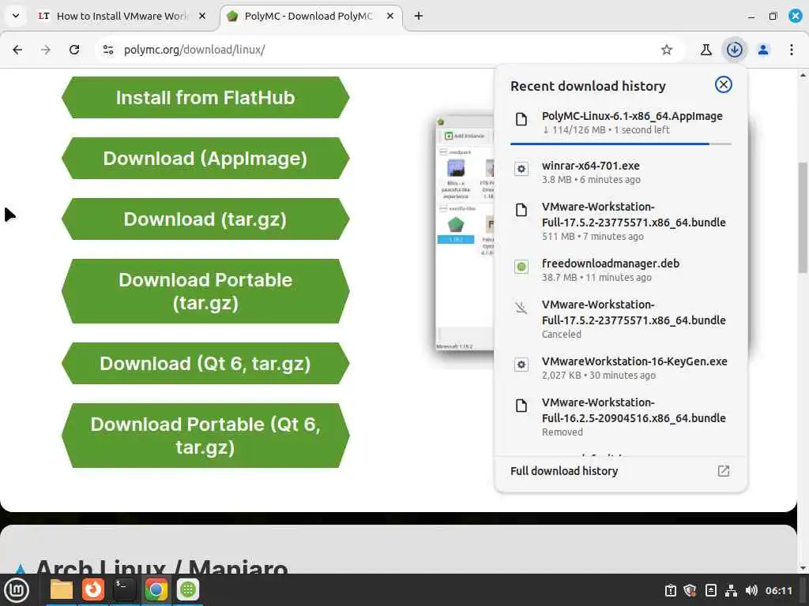Open a new browser tab
Viewport: 809px width, 606px height.
(x=419, y=16)
